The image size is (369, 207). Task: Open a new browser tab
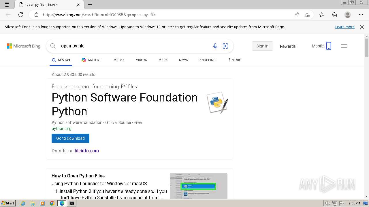coord(90,5)
